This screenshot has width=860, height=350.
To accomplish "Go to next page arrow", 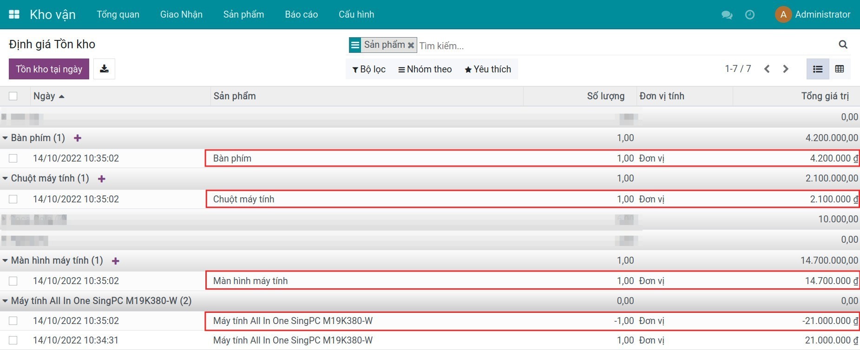I will click(786, 69).
